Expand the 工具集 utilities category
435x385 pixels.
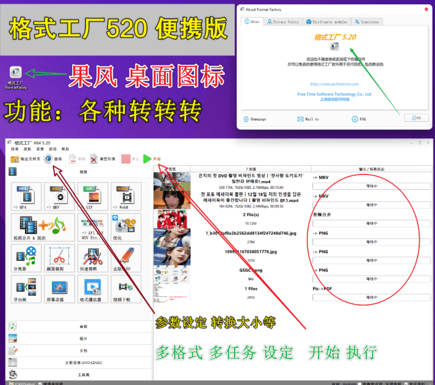pos(79,375)
